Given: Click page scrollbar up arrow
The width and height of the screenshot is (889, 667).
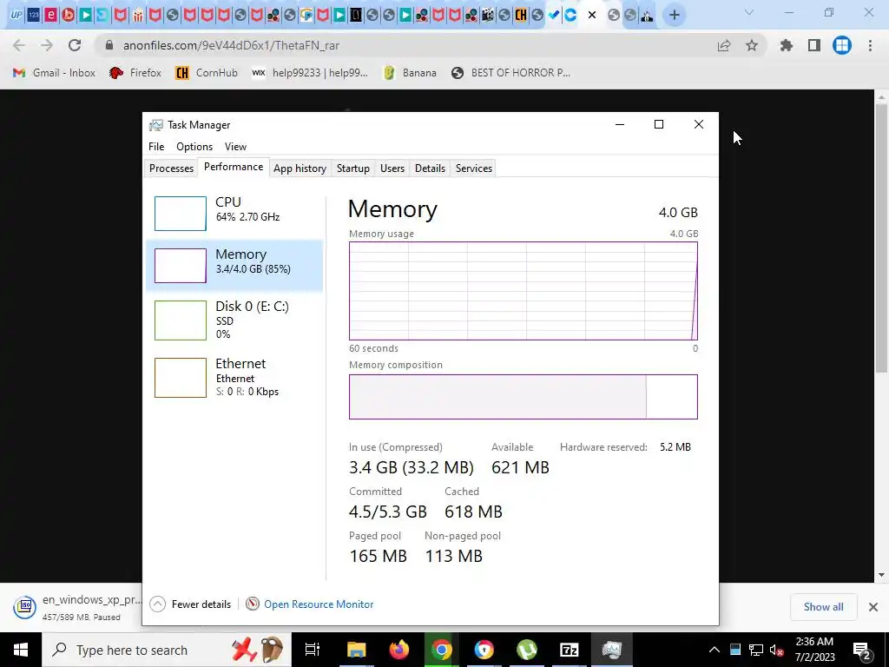Looking at the screenshot, I should (882, 97).
